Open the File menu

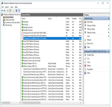point(3,7)
